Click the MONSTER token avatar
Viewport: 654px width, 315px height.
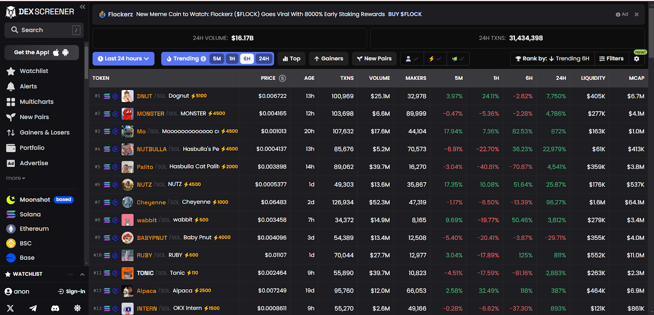click(x=128, y=114)
